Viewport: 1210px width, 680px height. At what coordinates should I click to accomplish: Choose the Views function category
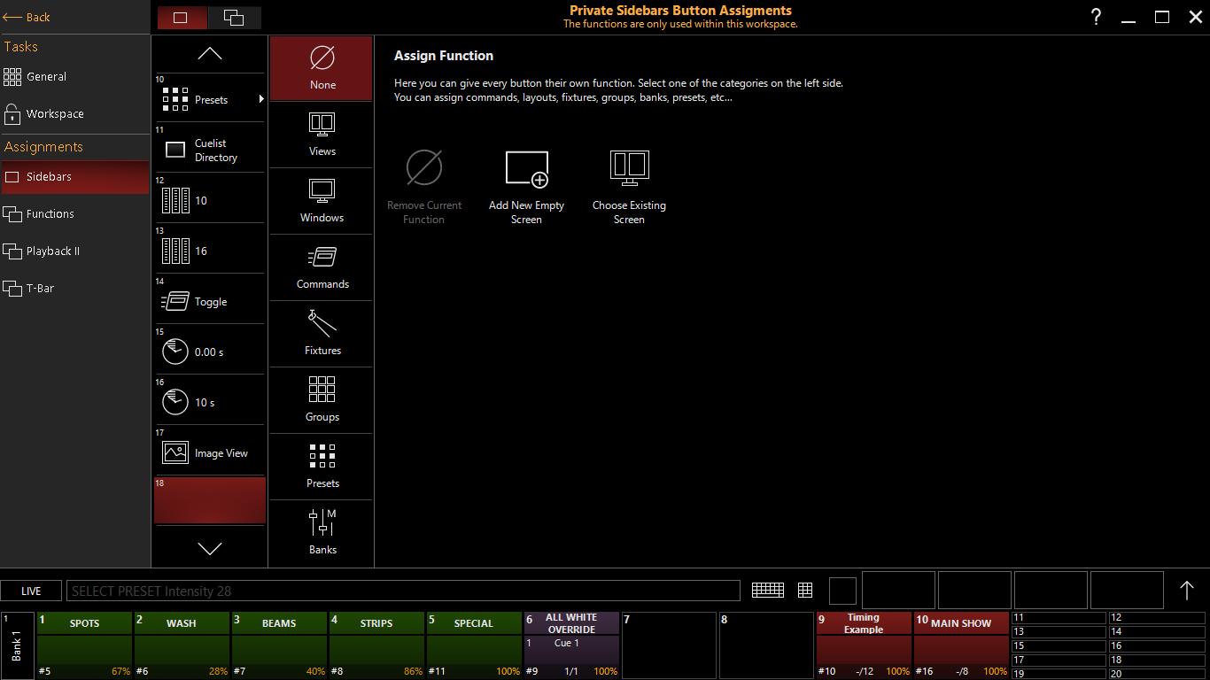[322, 135]
